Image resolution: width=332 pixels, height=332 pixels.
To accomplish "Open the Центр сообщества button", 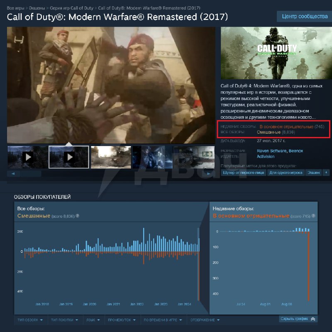I will tap(305, 17).
